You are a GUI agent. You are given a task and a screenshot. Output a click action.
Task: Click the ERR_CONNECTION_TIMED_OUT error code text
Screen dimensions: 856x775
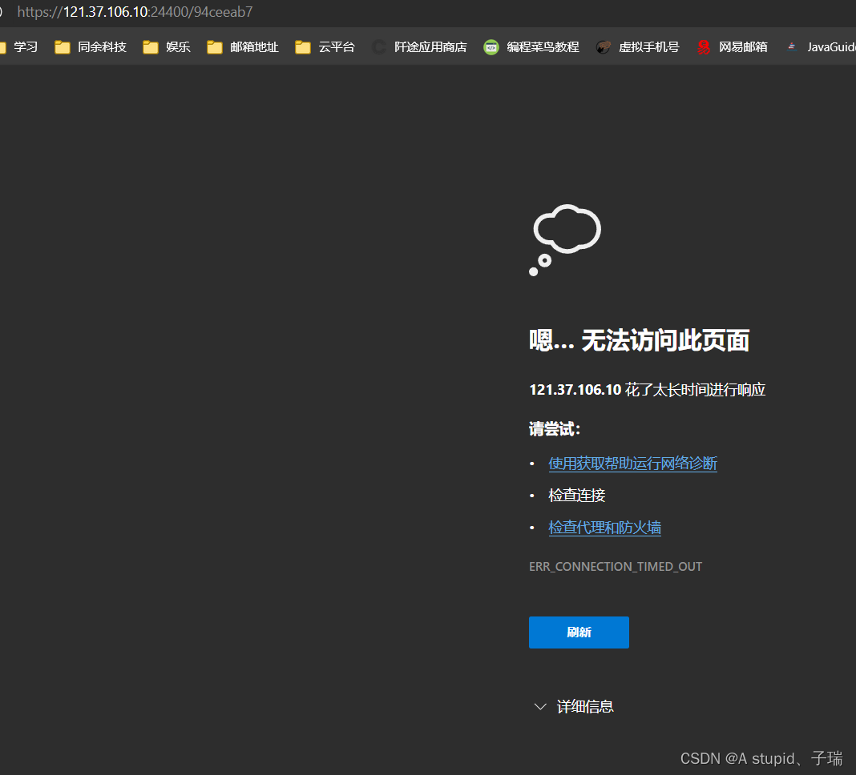[x=616, y=566]
